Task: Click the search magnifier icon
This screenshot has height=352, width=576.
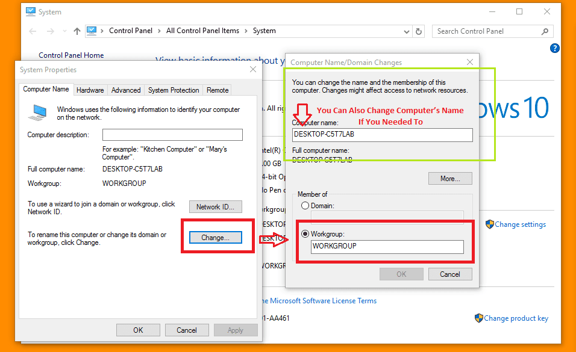Action: [x=545, y=31]
